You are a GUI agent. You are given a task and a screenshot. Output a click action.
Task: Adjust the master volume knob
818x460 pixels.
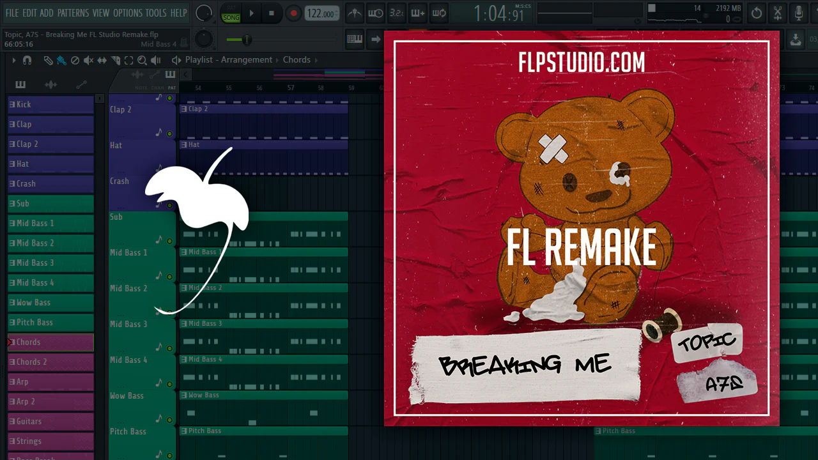[204, 13]
